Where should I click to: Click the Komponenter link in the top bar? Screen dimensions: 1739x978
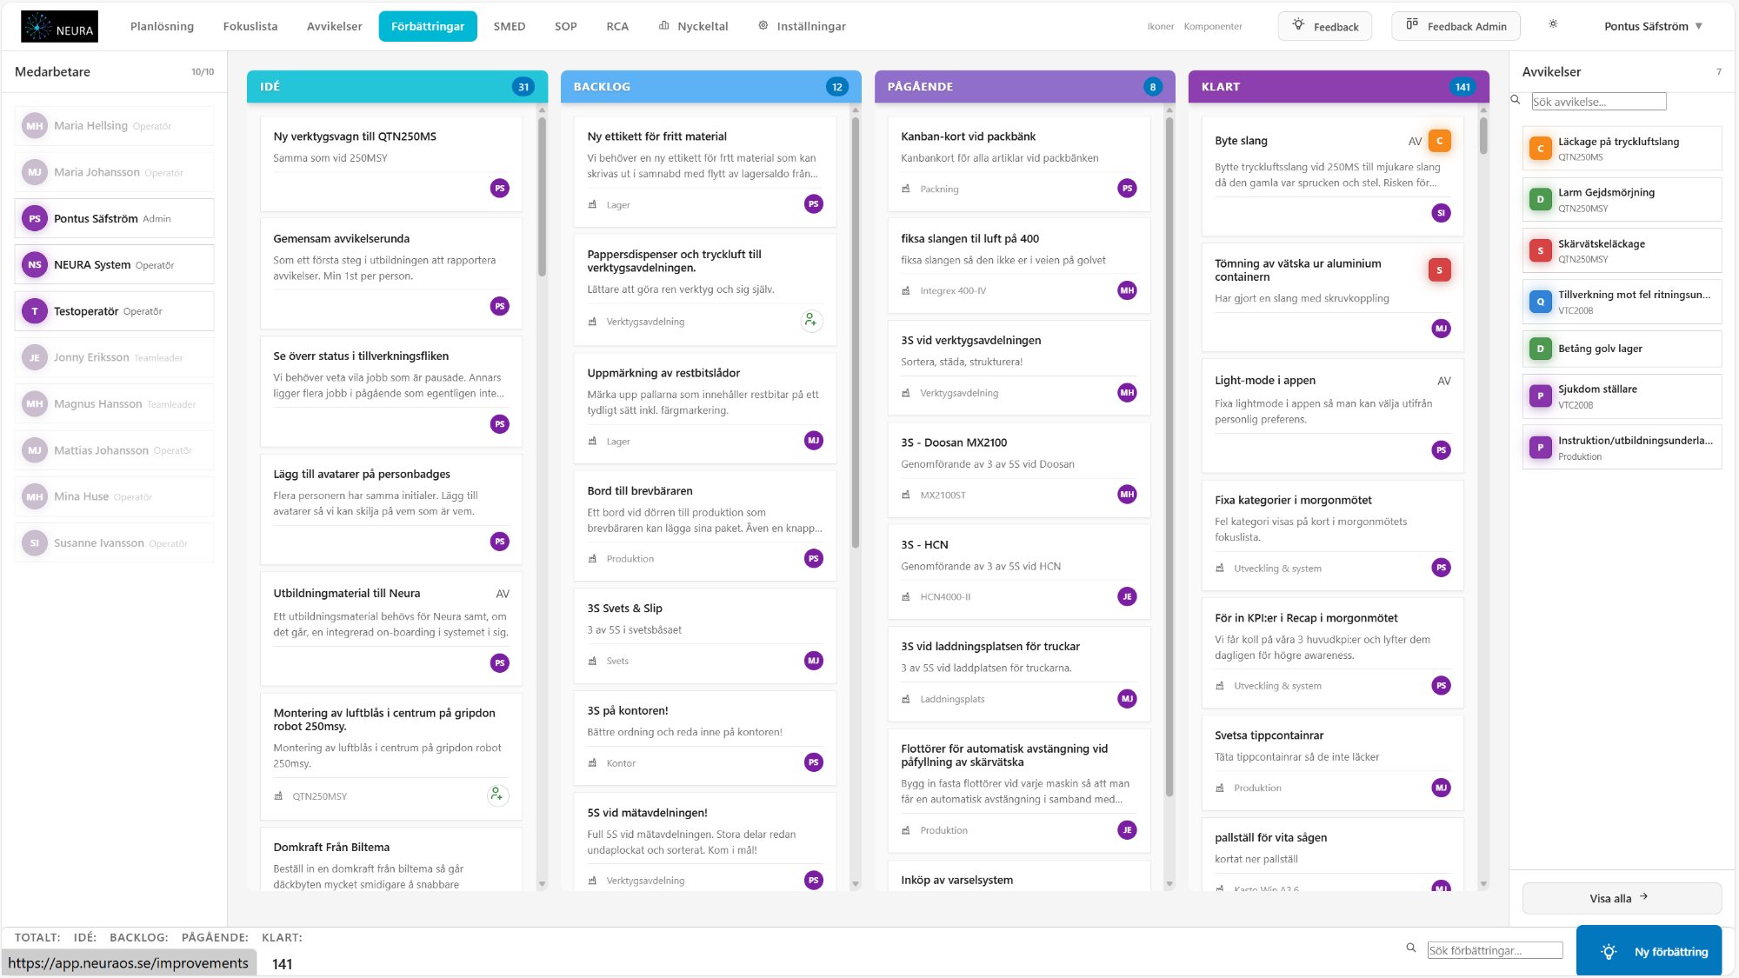(1212, 26)
